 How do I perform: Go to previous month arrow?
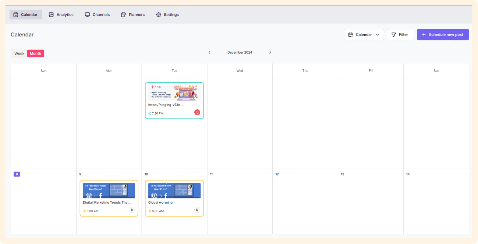tap(210, 52)
